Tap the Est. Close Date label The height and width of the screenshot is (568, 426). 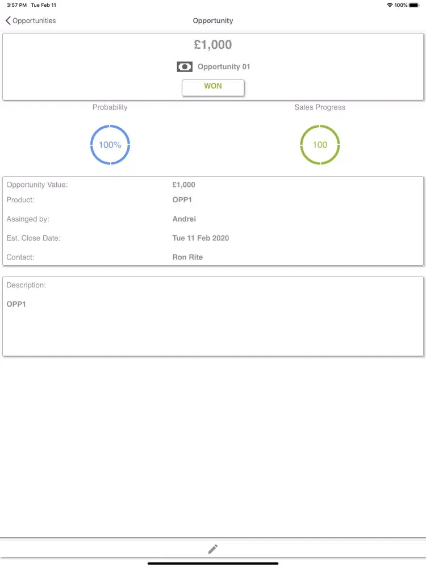(34, 238)
